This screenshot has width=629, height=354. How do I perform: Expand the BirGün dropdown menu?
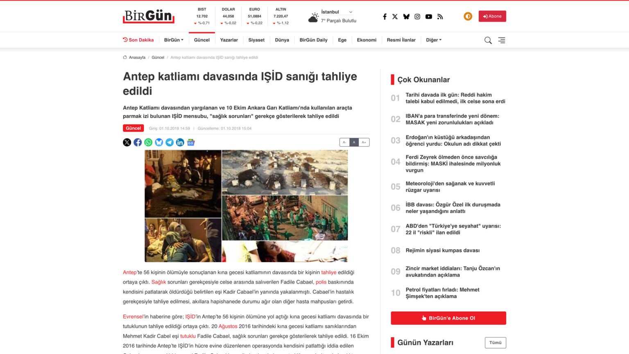coord(174,40)
